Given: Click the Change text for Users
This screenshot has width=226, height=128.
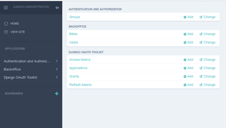Looking at the screenshot, I should coord(209,42).
